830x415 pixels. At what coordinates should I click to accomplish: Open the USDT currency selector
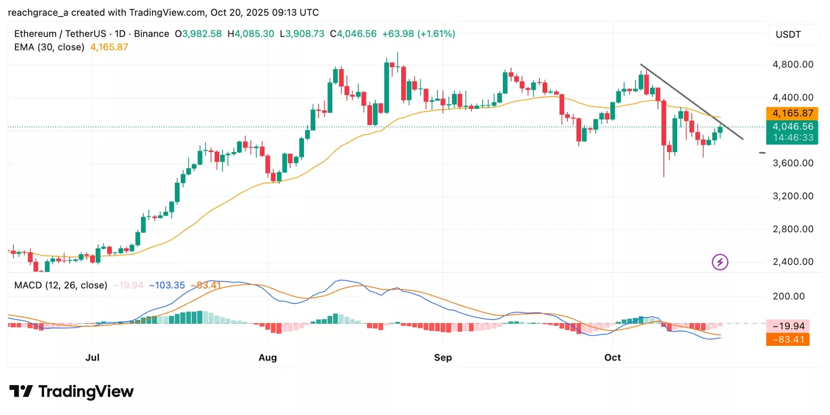788,34
